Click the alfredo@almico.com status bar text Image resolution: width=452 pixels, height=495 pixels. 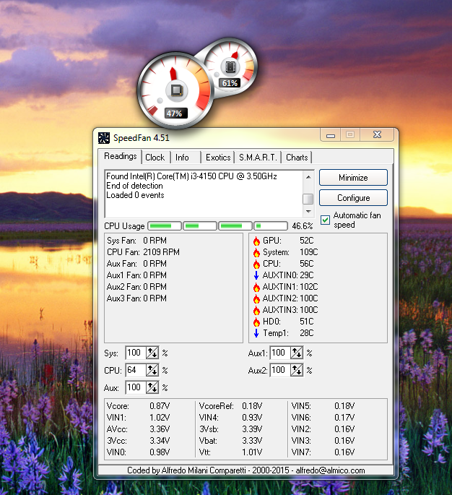click(330, 470)
